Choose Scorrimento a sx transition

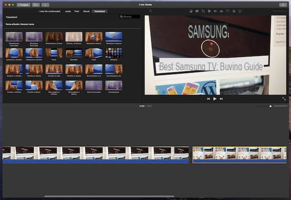click(94, 70)
